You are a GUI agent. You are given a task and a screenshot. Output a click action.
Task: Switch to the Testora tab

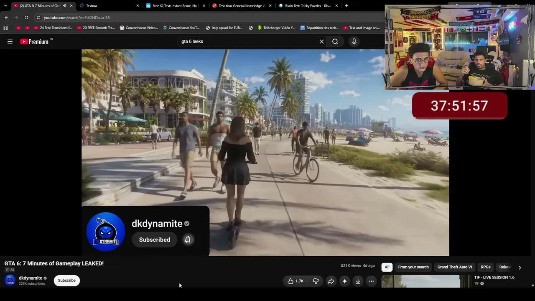pyautogui.click(x=110, y=6)
